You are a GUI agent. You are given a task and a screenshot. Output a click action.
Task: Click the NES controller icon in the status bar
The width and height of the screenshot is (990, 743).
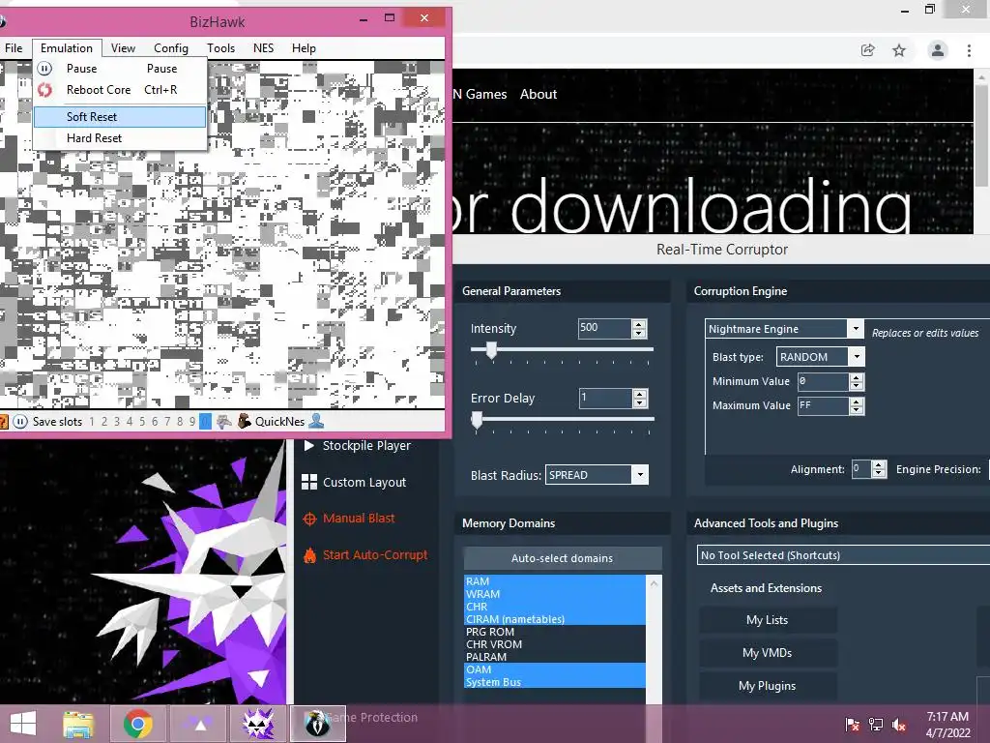click(223, 422)
